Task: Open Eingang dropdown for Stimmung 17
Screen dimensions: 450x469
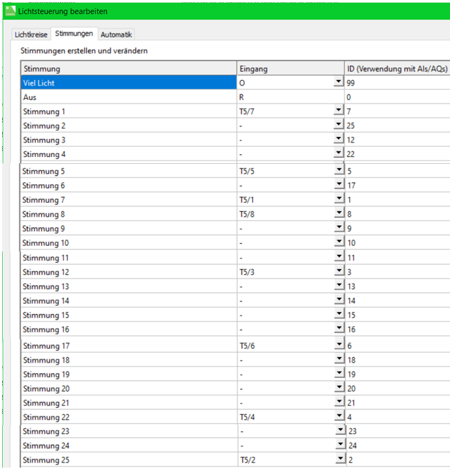Action: 339,345
